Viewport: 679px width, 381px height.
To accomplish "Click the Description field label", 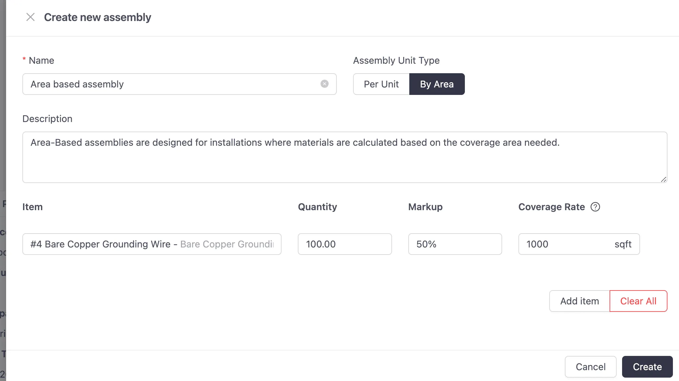I will [x=47, y=119].
